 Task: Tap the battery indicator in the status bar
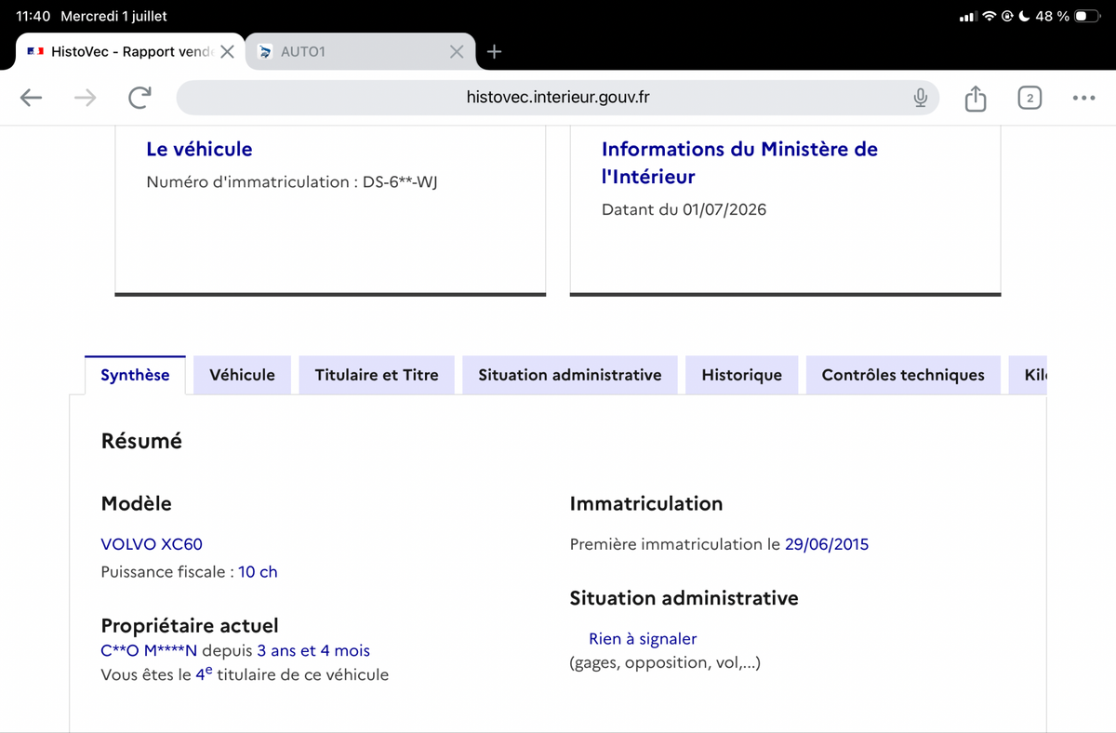(1086, 16)
